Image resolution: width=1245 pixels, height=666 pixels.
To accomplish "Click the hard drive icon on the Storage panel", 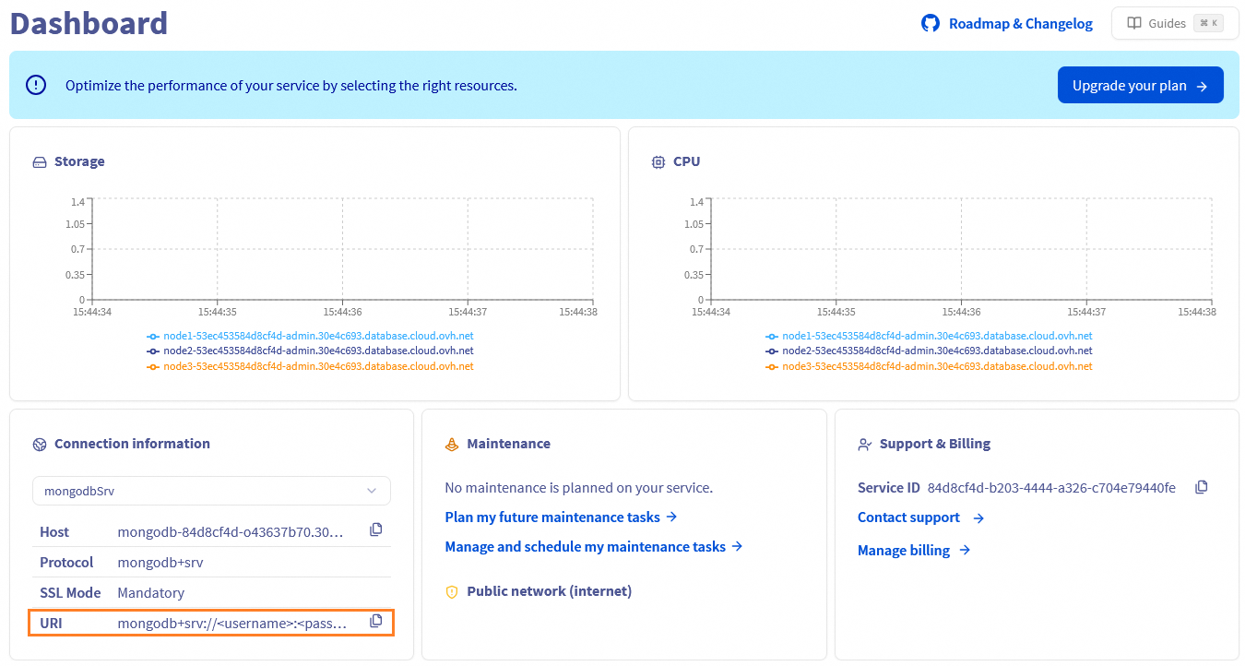I will (39, 161).
